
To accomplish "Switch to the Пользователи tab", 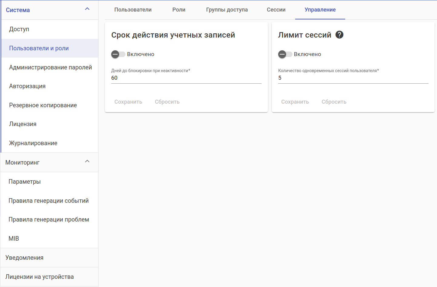I will pyautogui.click(x=133, y=10).
